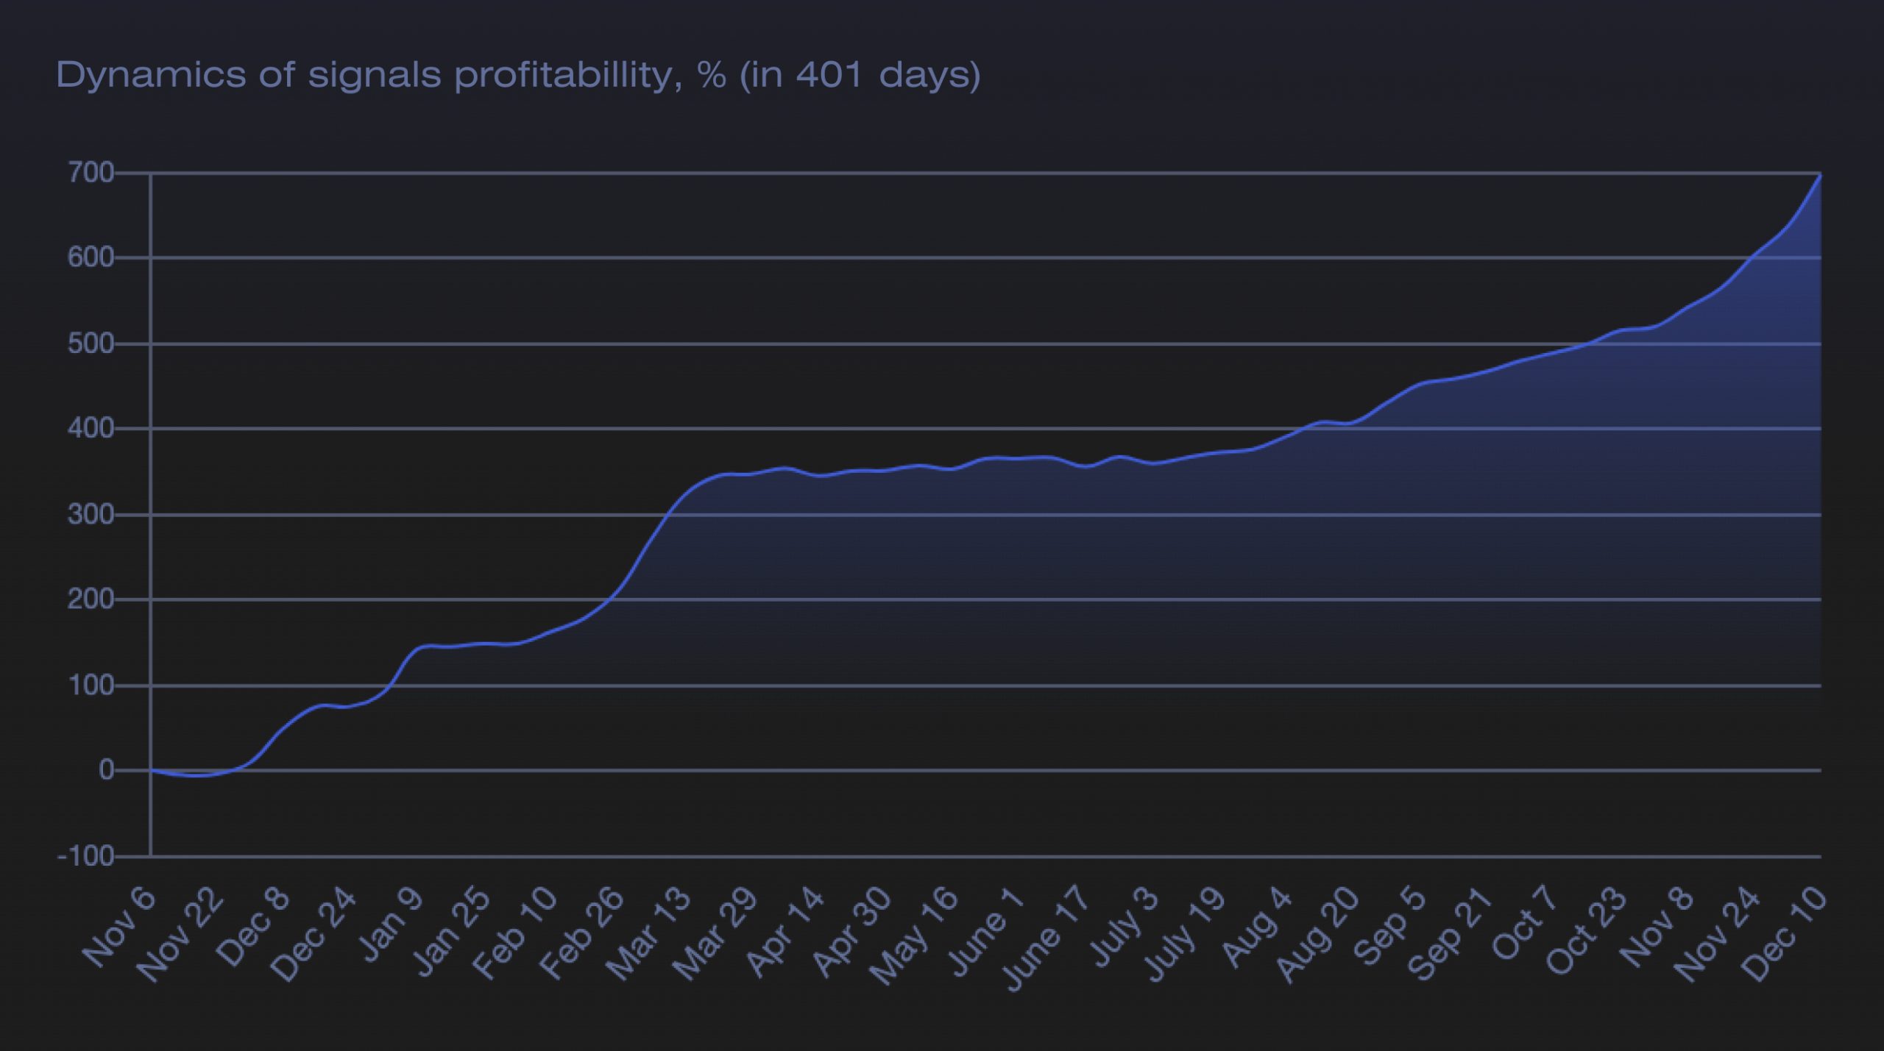Click the 0 y-axis label
Image resolution: width=1884 pixels, height=1051 pixels.
tap(107, 770)
